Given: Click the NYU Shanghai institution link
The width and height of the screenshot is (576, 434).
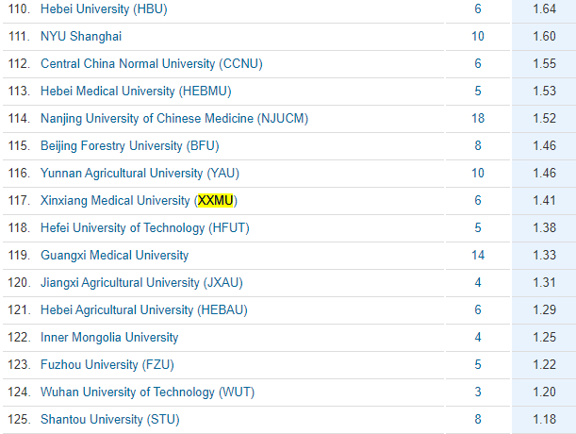Looking at the screenshot, I should click(81, 36).
